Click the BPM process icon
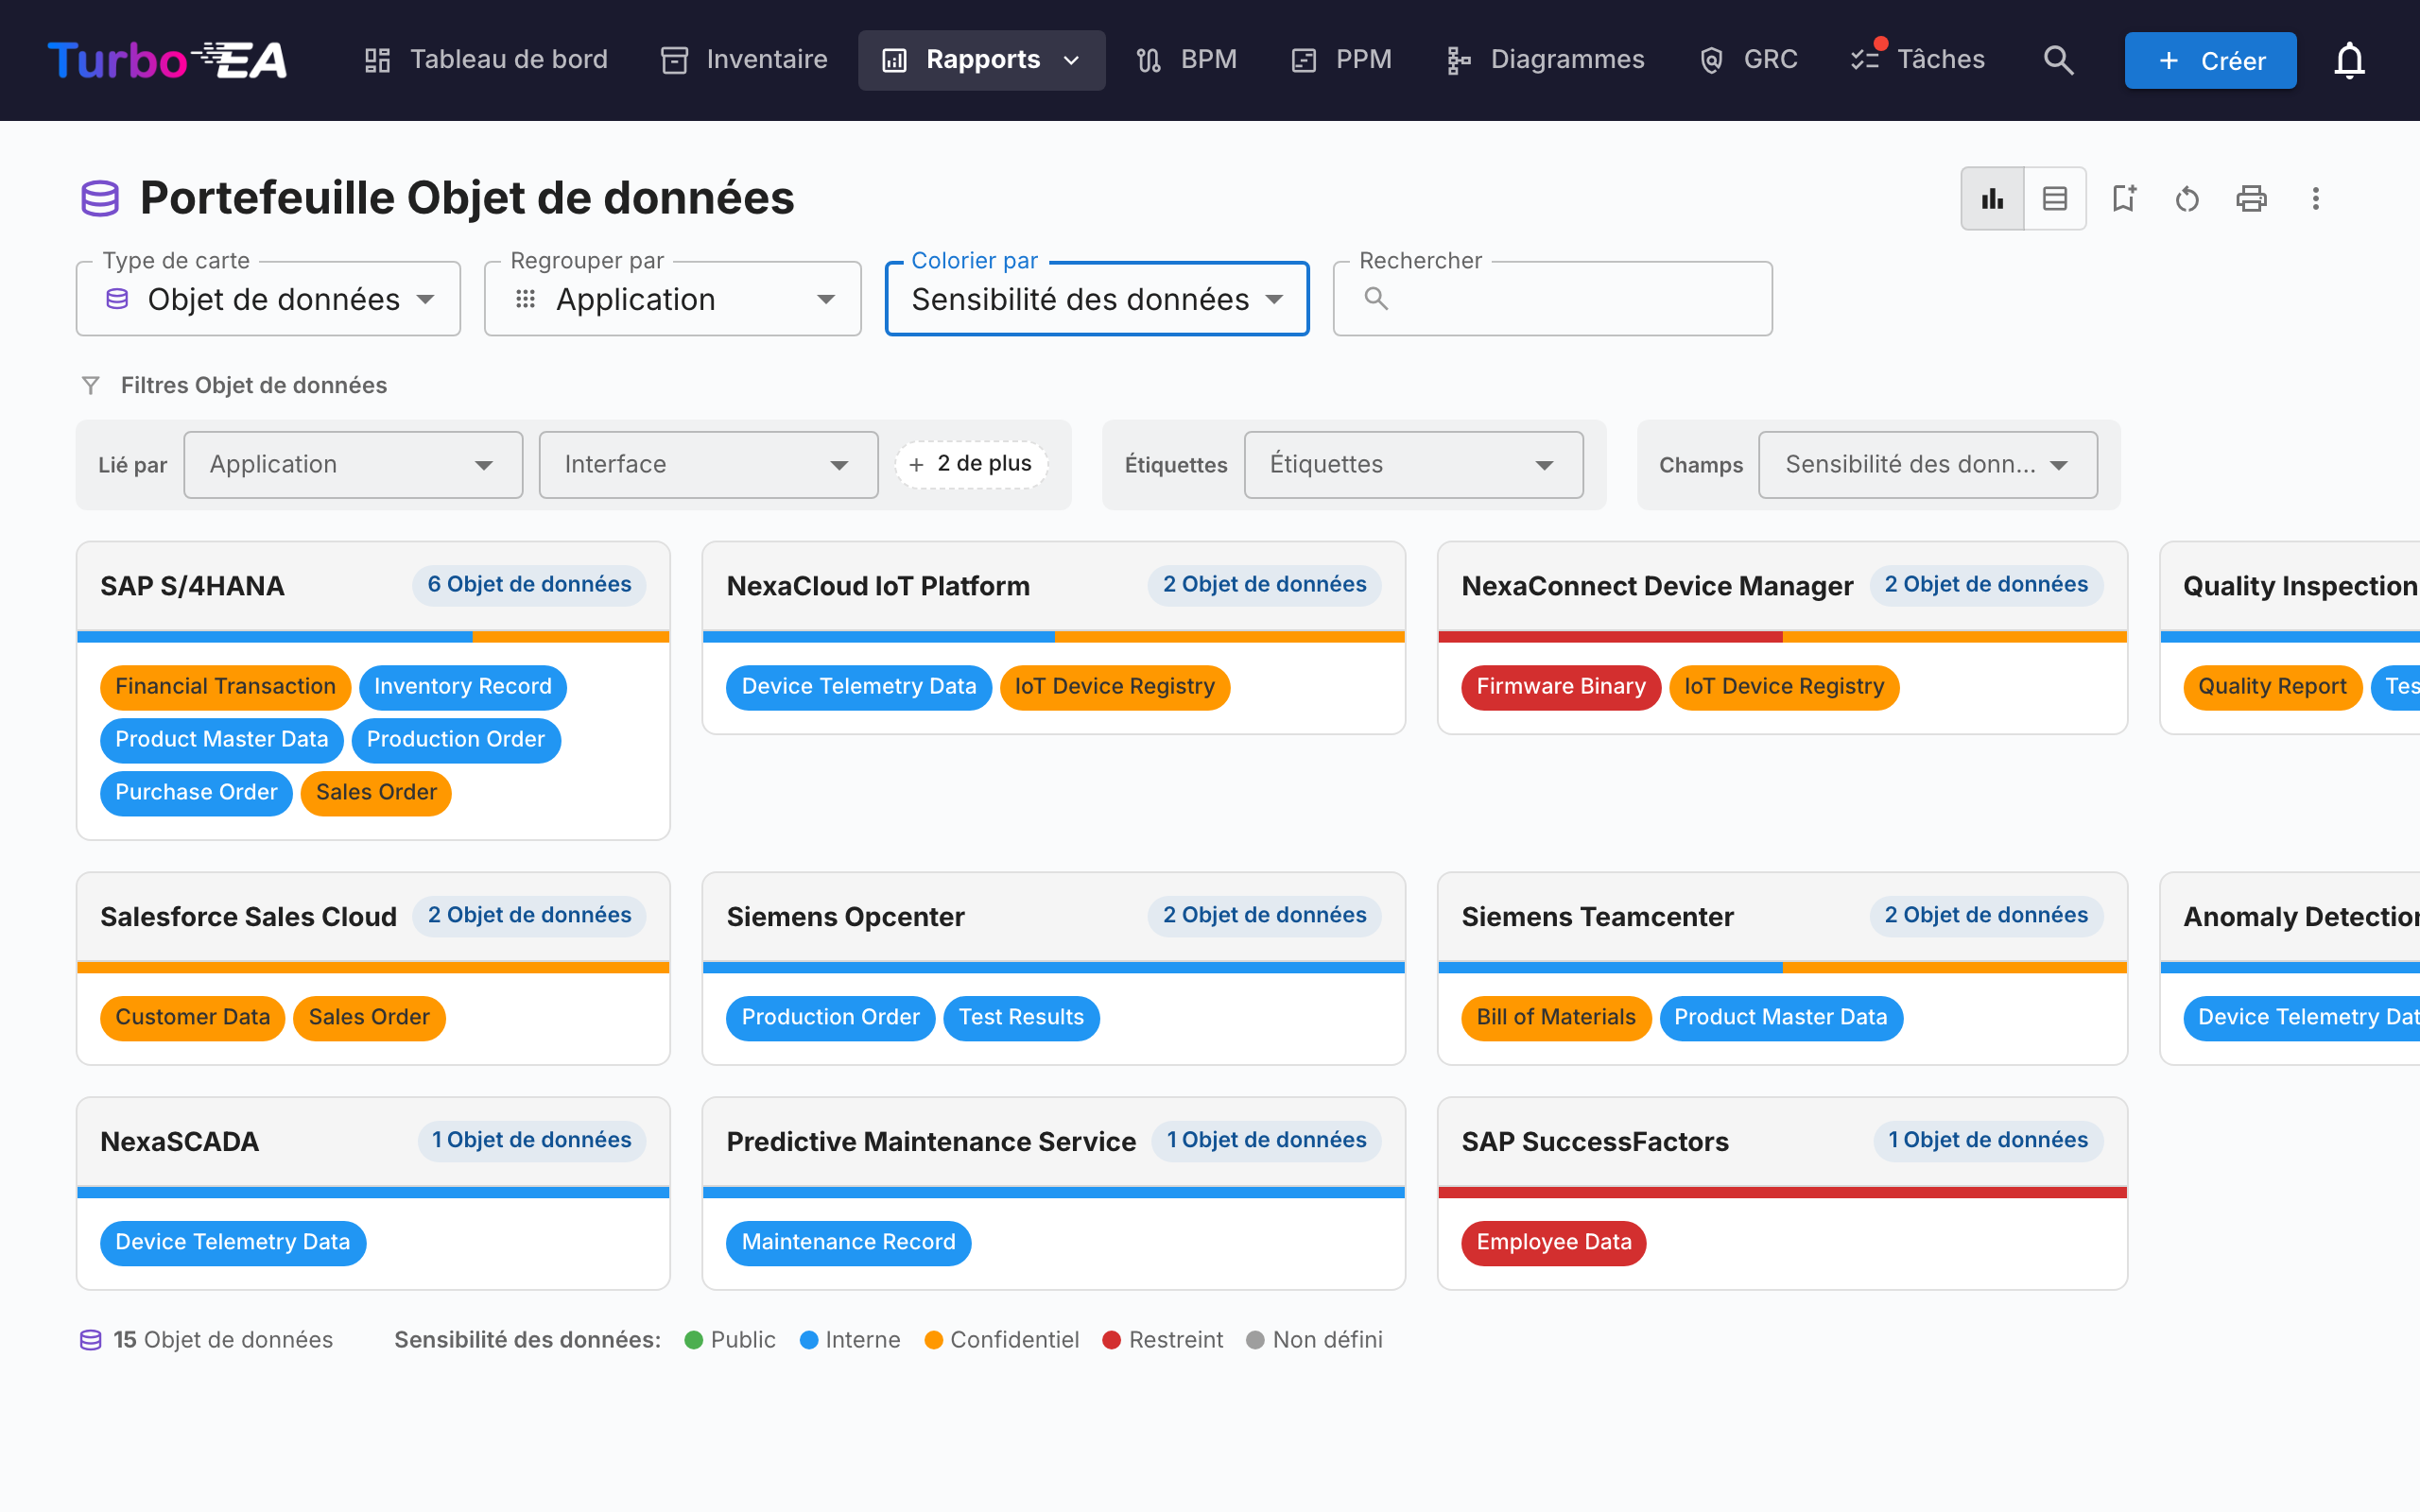Viewport: 2420px width, 1512px height. click(x=1149, y=60)
